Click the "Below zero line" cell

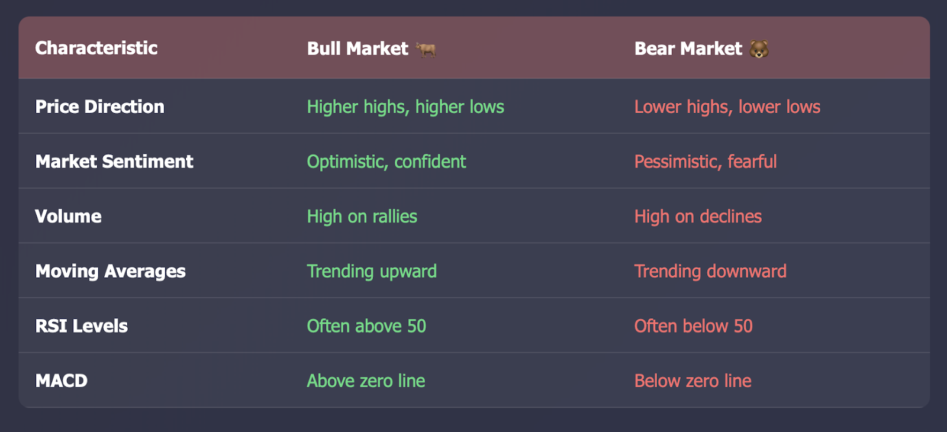693,381
